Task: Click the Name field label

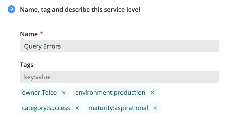Action: point(29,34)
